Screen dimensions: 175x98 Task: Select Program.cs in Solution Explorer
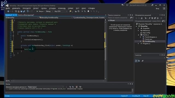point(146,44)
